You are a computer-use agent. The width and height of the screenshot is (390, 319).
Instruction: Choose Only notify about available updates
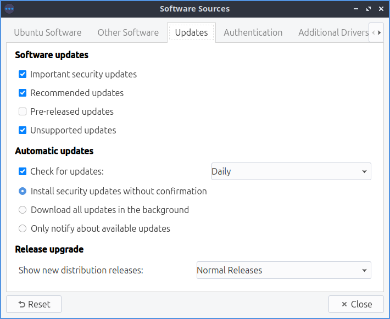23,228
